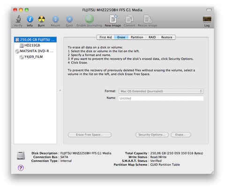Switch to the Erase tab
Screen dimensions: 225x189
tap(121, 37)
